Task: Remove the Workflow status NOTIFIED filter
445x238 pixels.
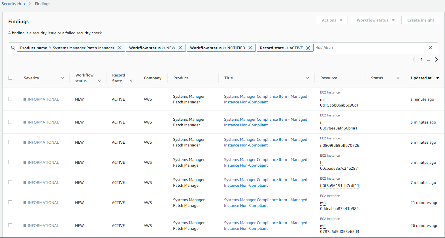Action: coord(250,48)
